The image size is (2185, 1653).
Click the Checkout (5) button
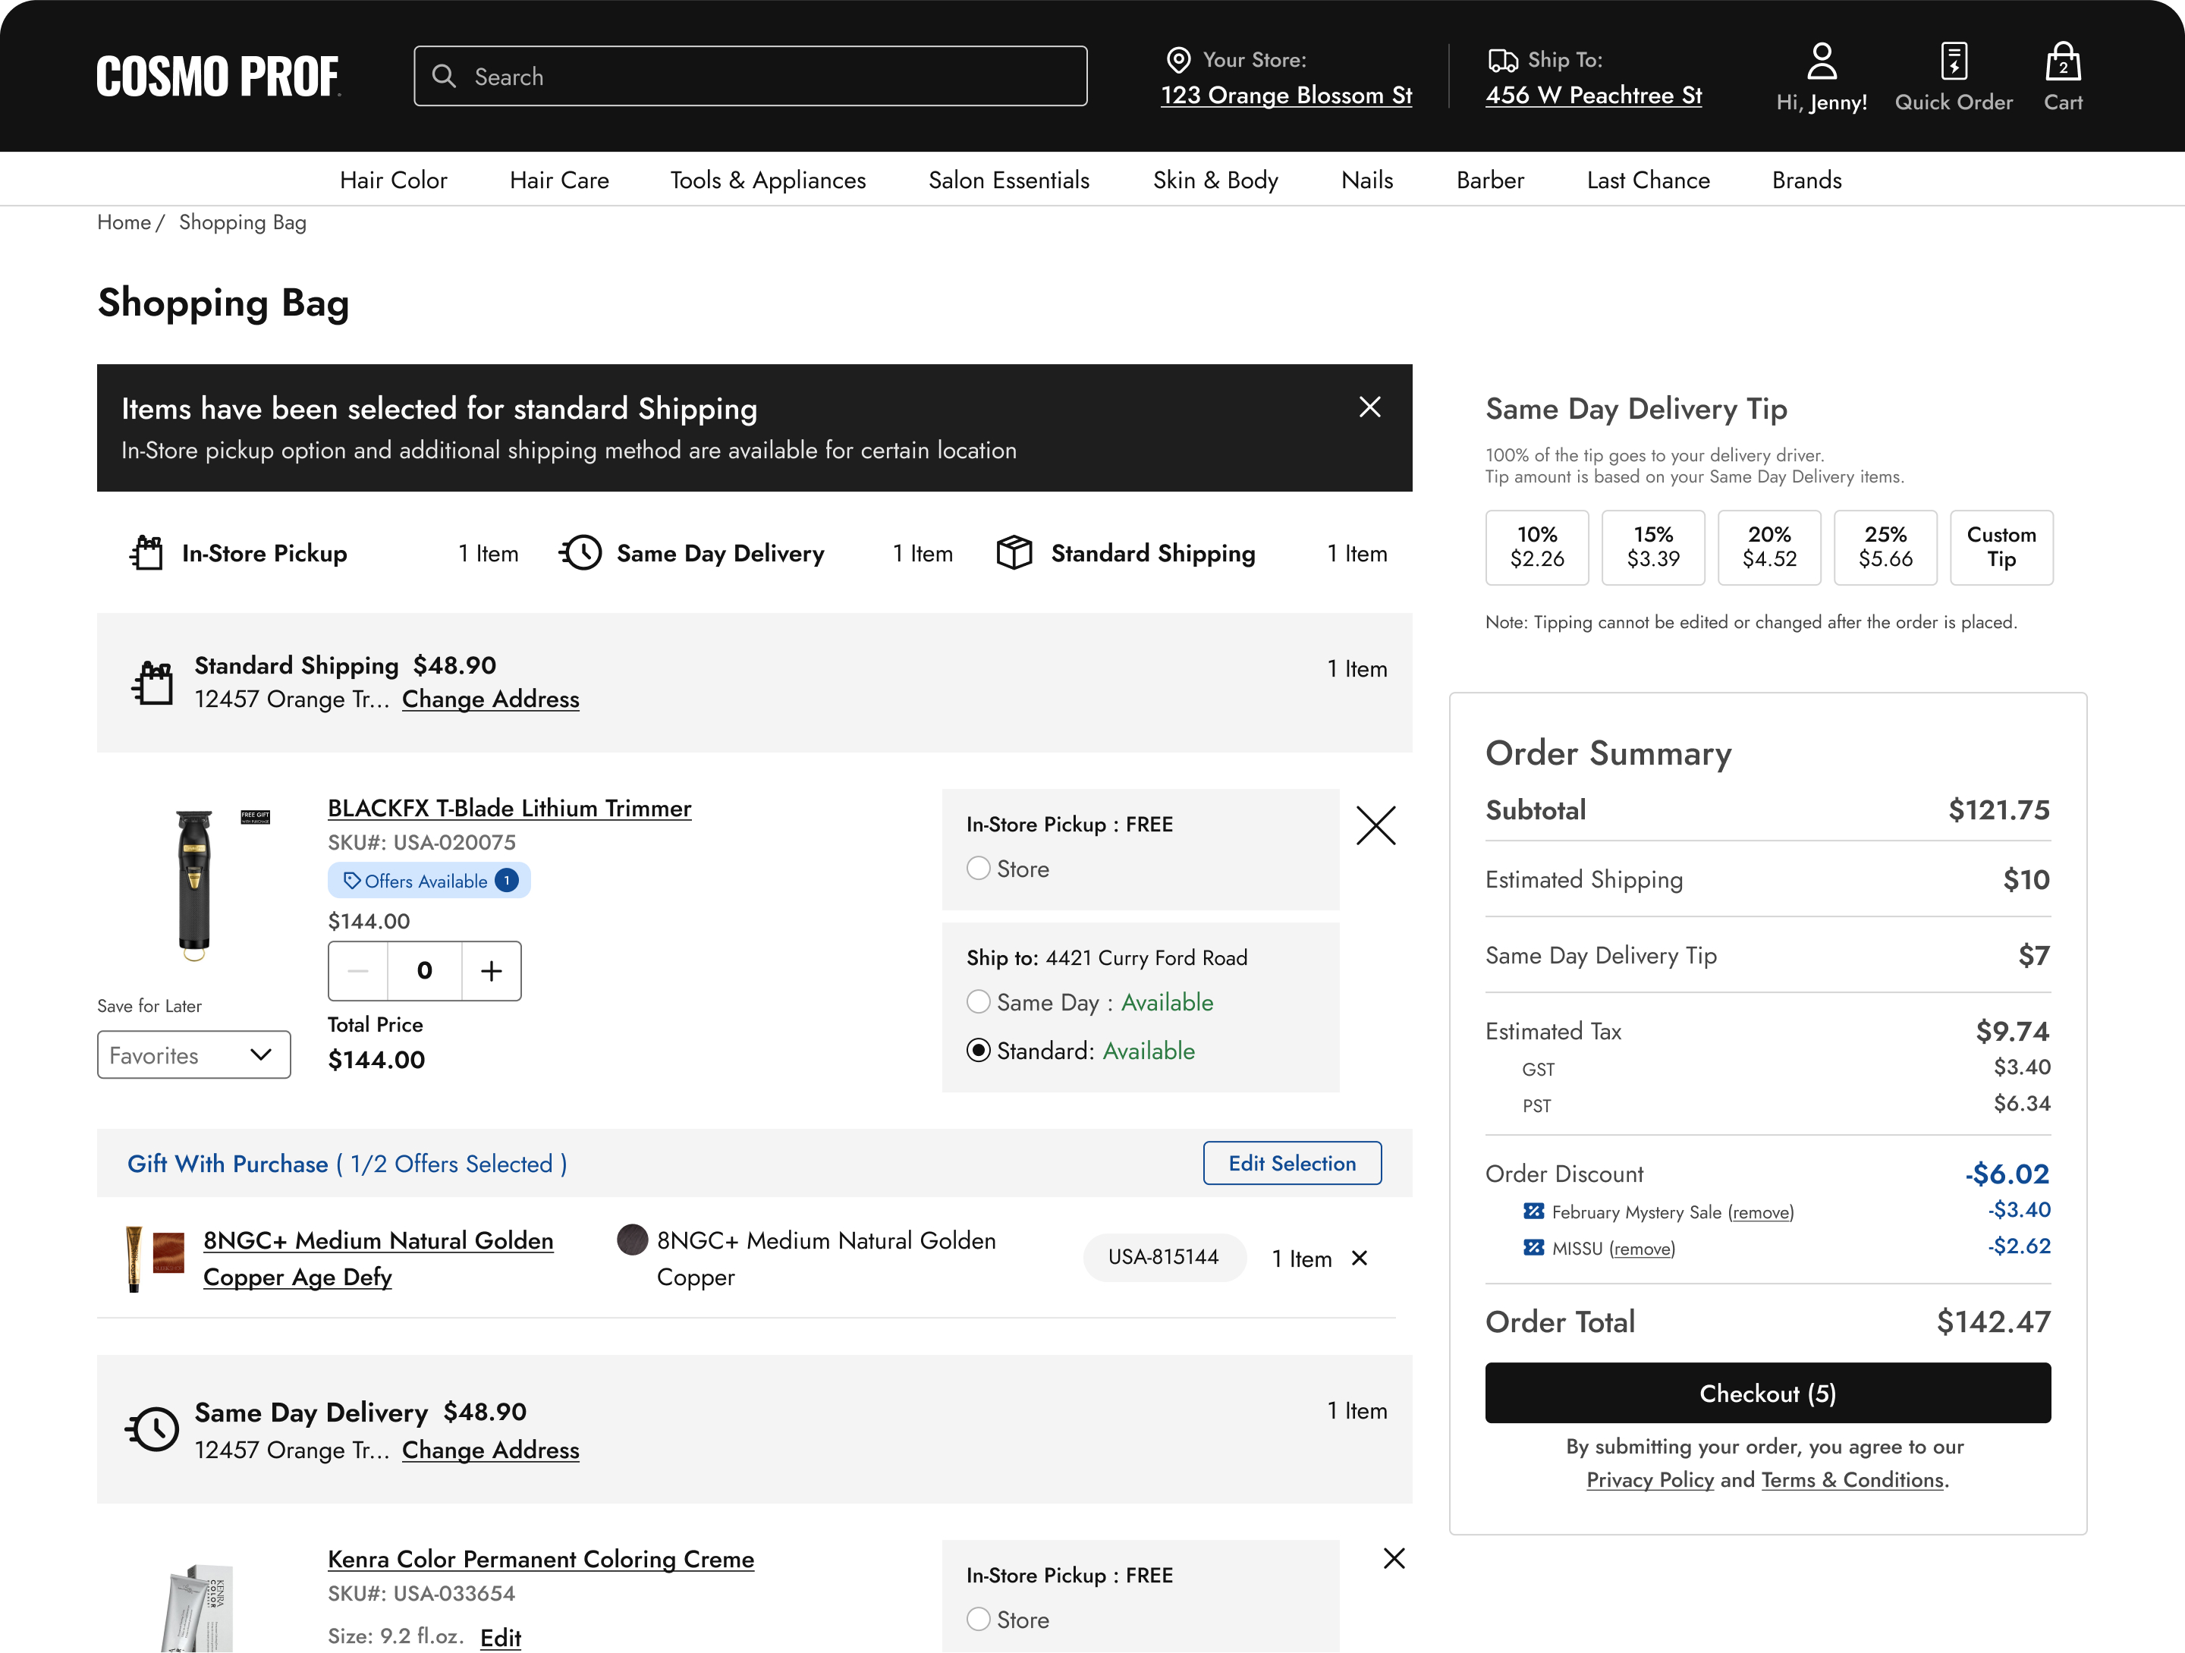point(1767,1394)
